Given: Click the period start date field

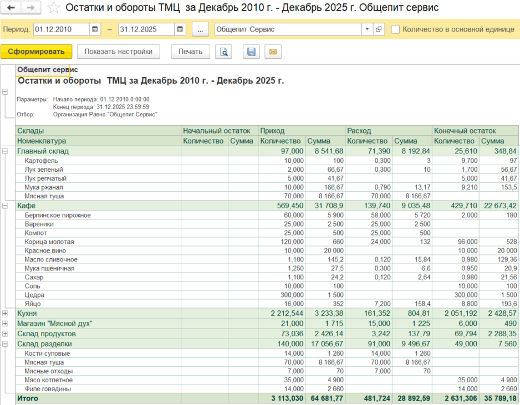Looking at the screenshot, I should [60, 29].
